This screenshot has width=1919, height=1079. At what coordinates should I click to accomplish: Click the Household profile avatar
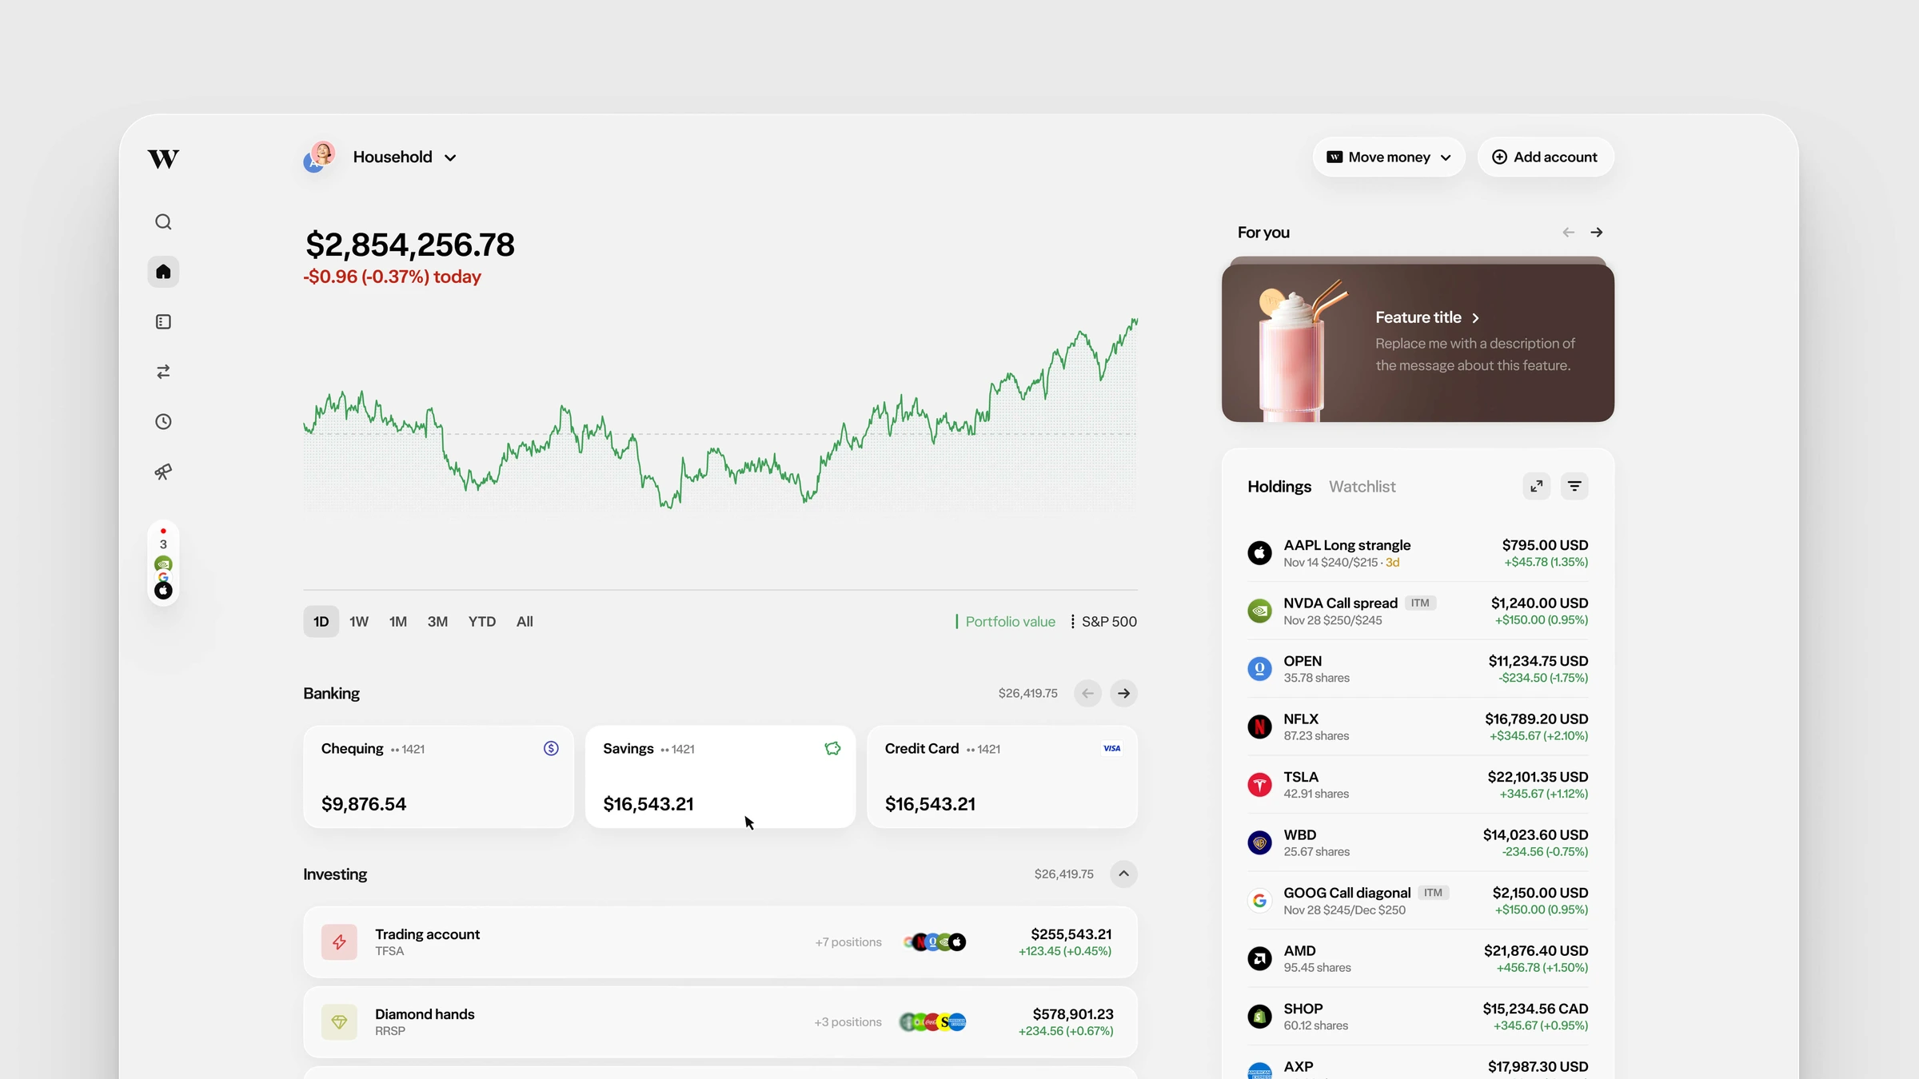pyautogui.click(x=319, y=157)
